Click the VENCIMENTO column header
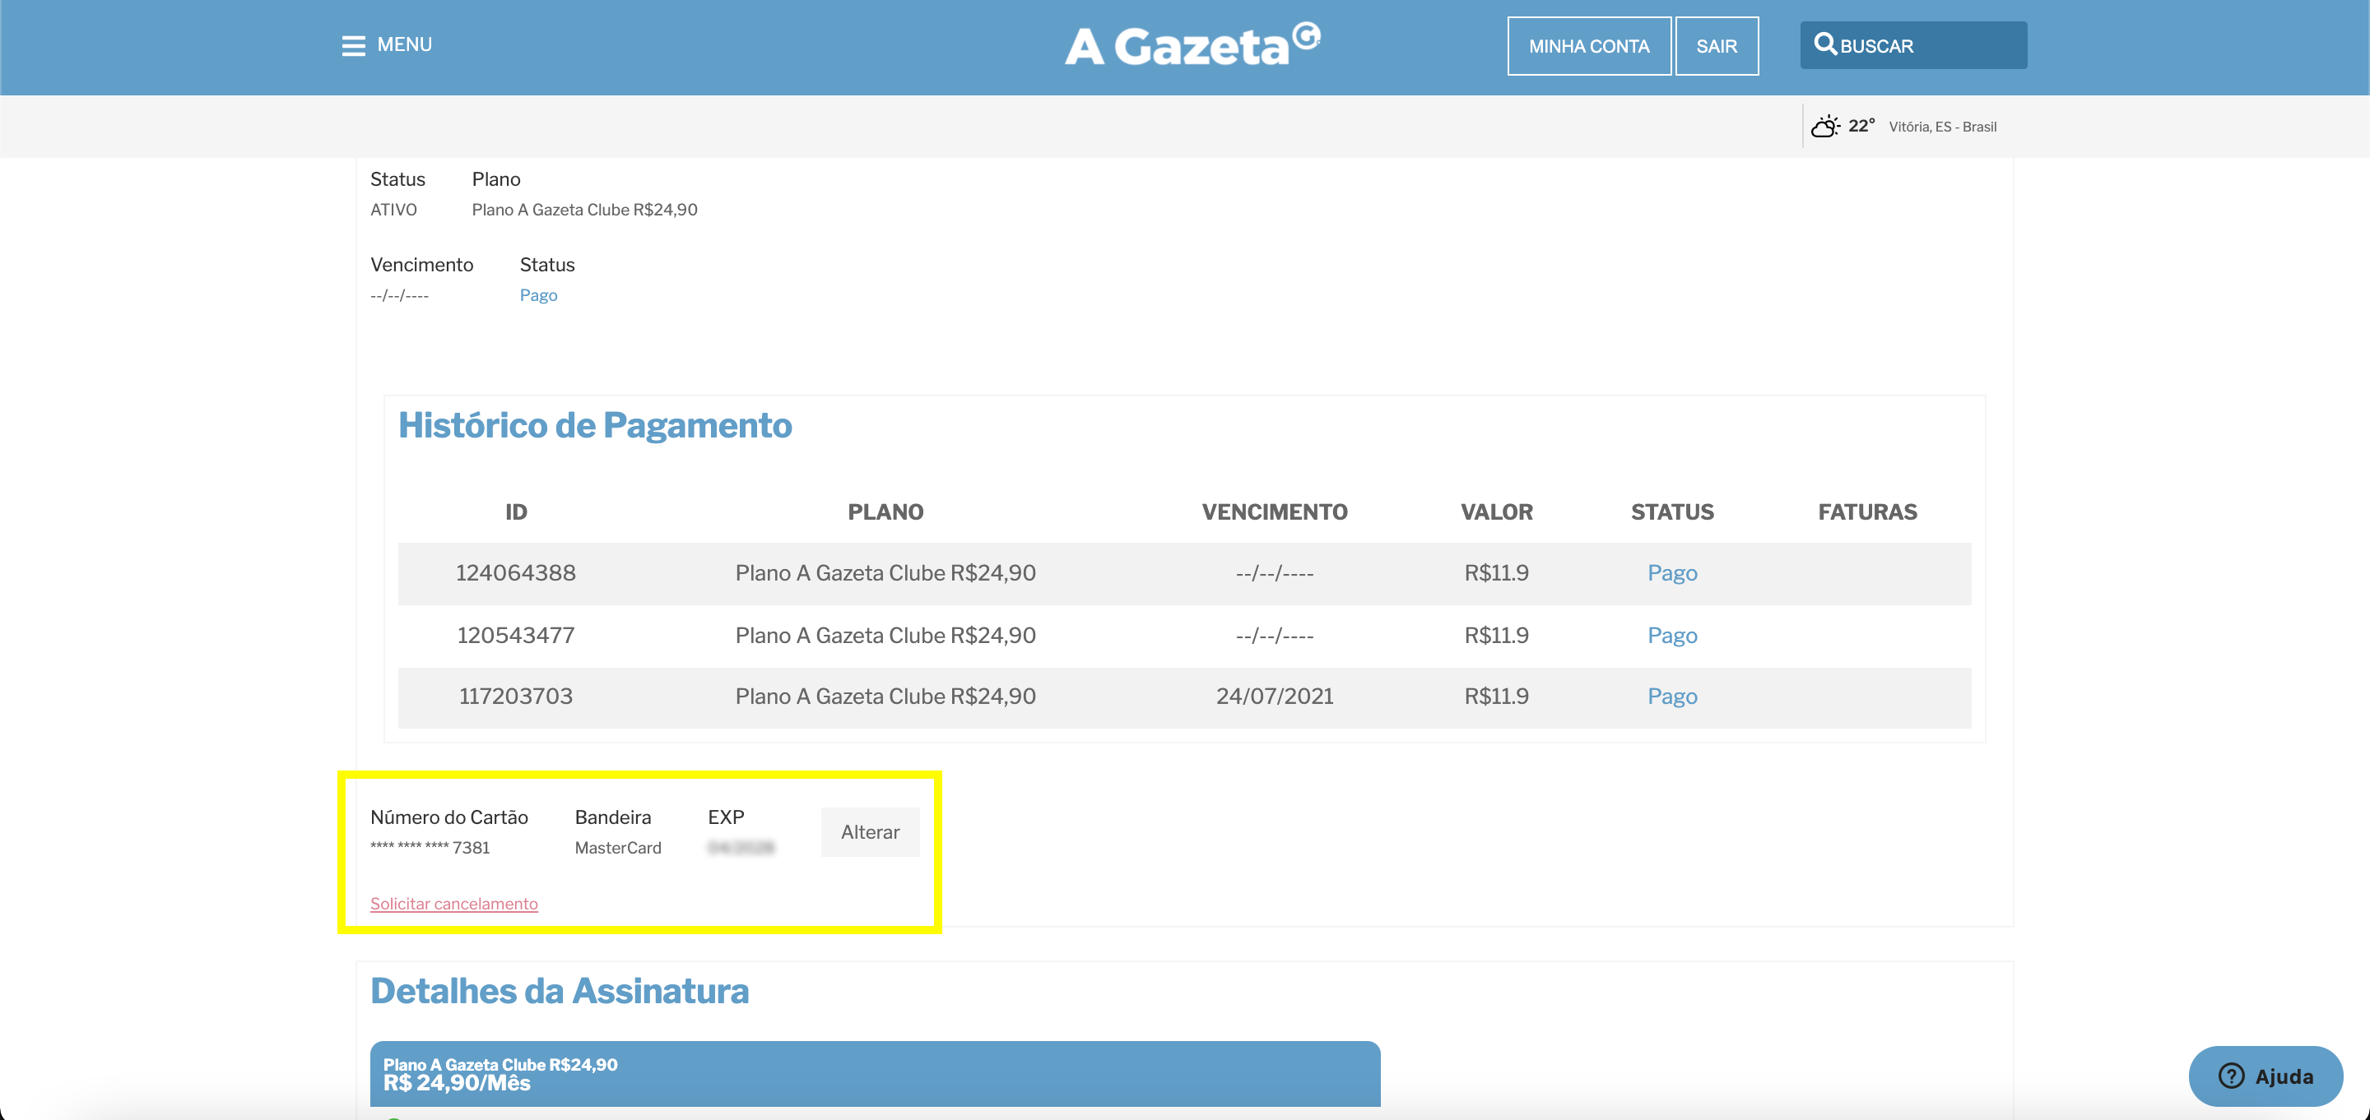 1274,512
